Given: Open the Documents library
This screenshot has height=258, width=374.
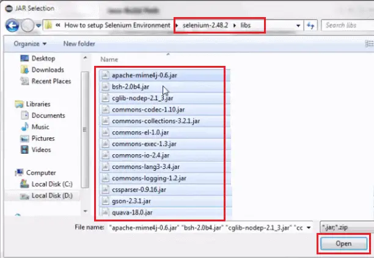Looking at the screenshot, I should (x=43, y=115).
